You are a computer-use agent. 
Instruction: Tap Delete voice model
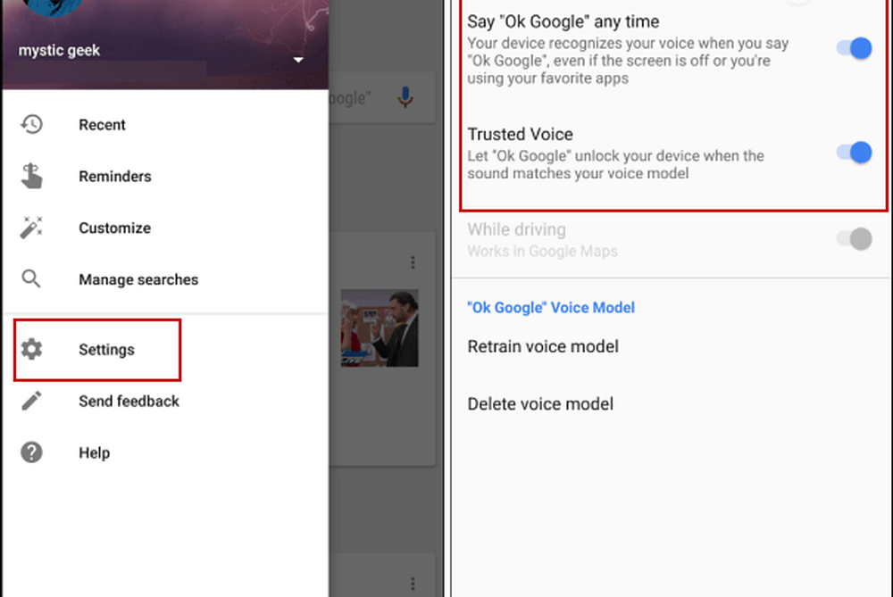tap(540, 404)
